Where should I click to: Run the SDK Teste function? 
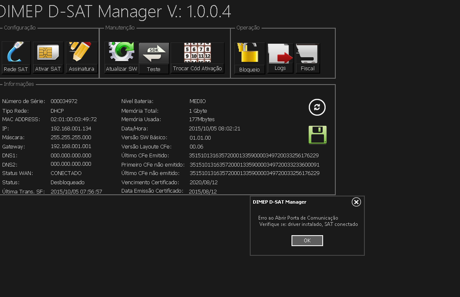[154, 58]
